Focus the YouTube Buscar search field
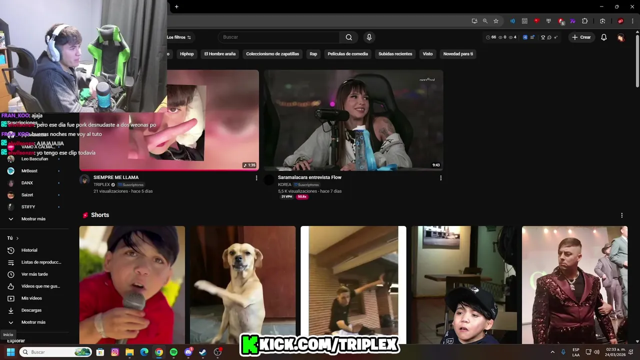 click(x=279, y=37)
